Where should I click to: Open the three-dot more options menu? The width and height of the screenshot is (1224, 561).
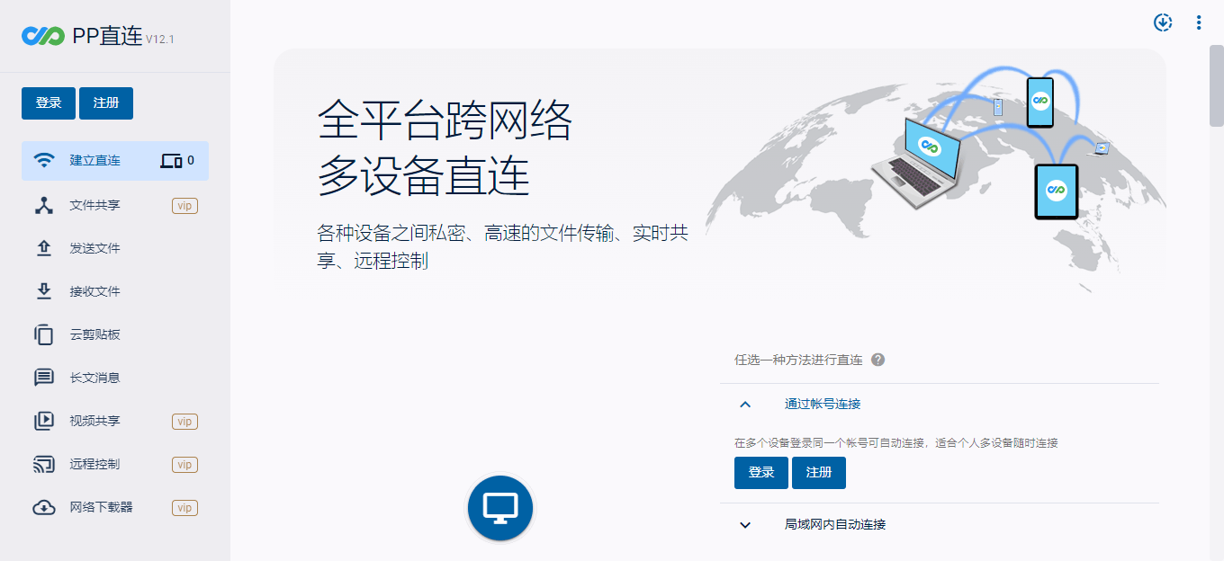1199,22
